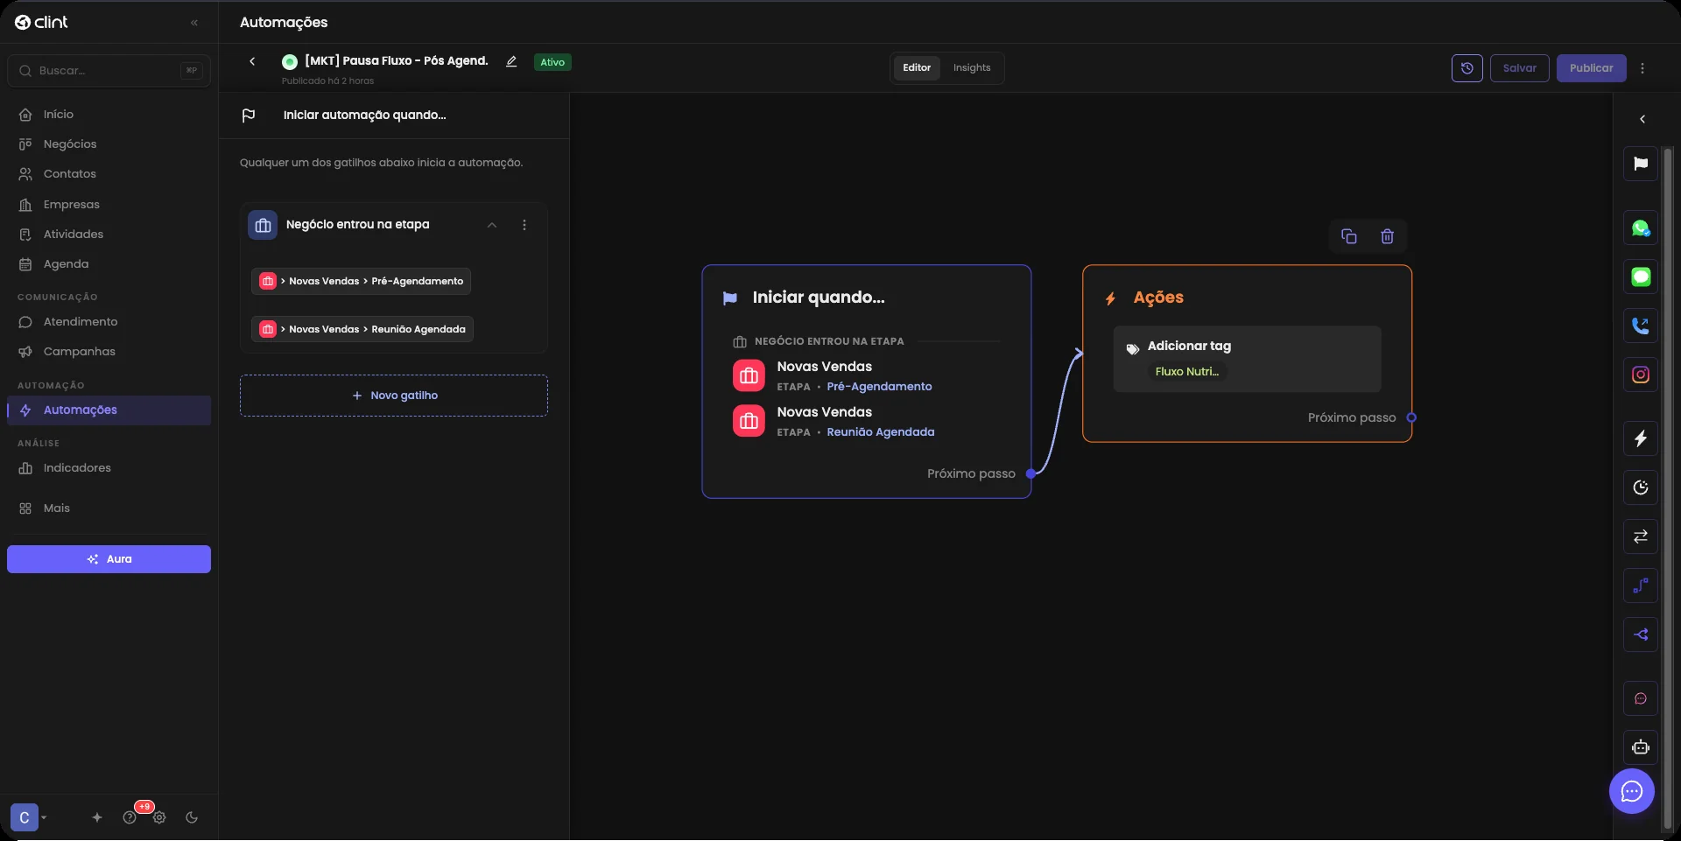Image resolution: width=1681 pixels, height=841 pixels.
Task: Select the flag trigger icon in right toolbar
Action: pyautogui.click(x=1641, y=164)
